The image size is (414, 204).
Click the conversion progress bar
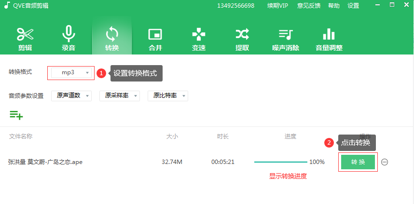click(x=281, y=162)
